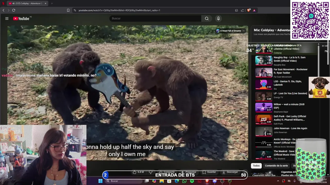Open Task View on the taskbar
This screenshot has width=330, height=185.
[x=147, y=181]
